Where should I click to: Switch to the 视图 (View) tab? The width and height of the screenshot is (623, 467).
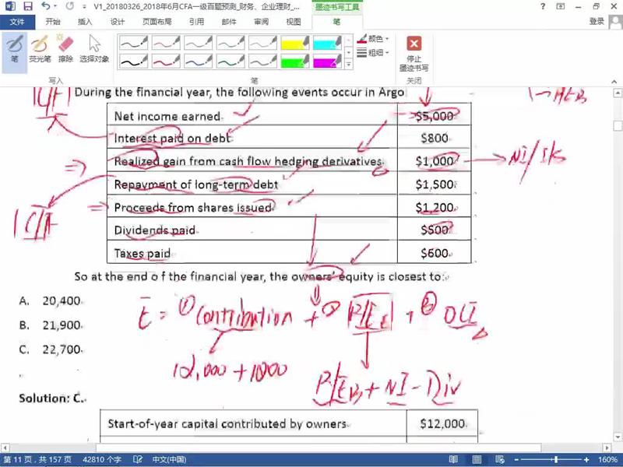click(294, 22)
